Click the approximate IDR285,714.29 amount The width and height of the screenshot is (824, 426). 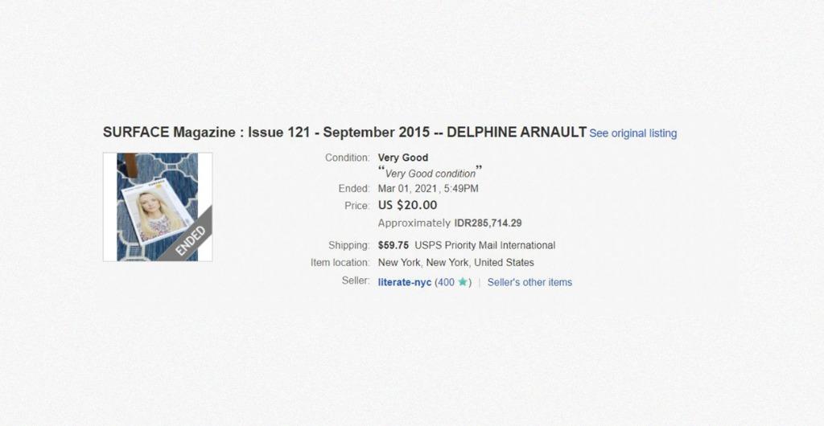pos(488,223)
